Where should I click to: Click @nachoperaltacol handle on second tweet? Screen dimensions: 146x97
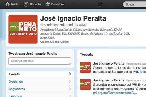(x=136, y=81)
